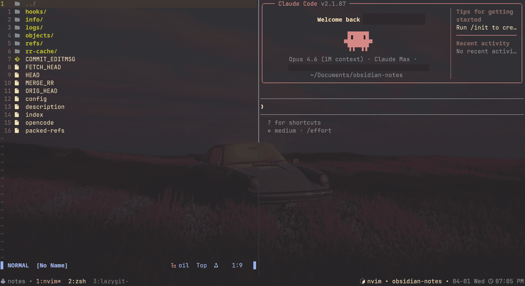Click the 1:9 cursor position indicator
The height and width of the screenshot is (286, 525).
click(237, 265)
